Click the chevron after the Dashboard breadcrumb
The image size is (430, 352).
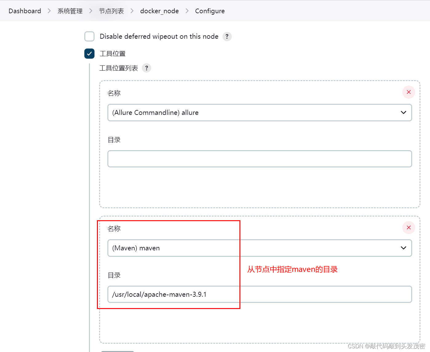(x=49, y=11)
